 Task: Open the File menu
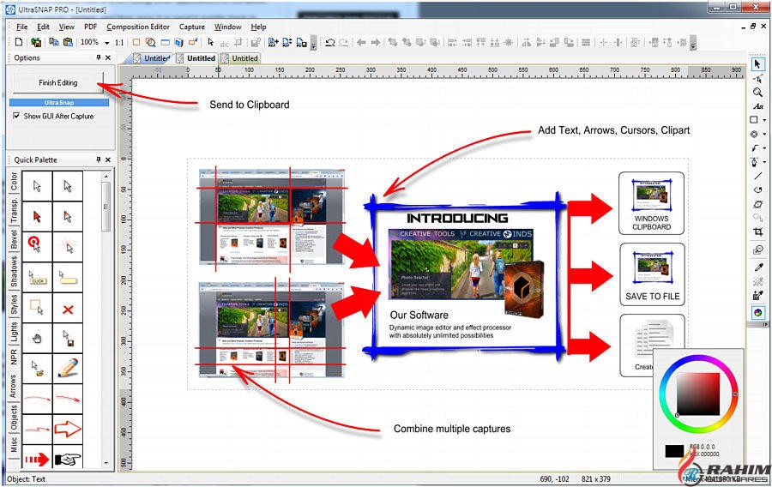point(22,27)
